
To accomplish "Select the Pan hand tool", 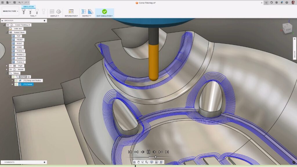I will pyautogui.click(x=138, y=162).
